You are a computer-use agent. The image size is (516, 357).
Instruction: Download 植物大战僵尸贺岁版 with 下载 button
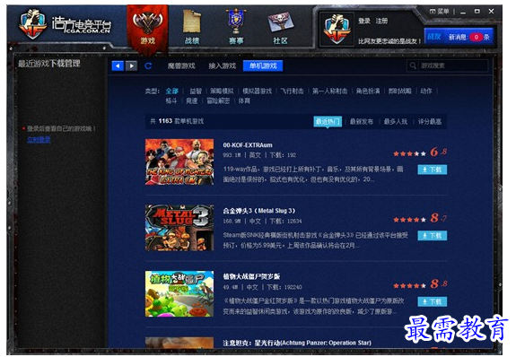pos(433,301)
